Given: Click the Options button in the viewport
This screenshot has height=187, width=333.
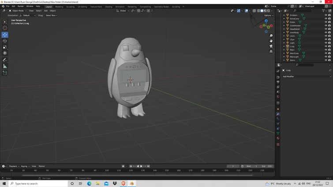Looking at the screenshot, I should point(269,15).
